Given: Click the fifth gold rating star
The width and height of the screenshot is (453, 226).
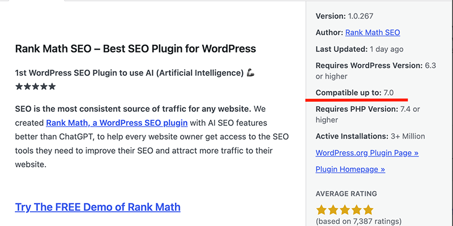Looking at the screenshot, I should click(x=369, y=210).
